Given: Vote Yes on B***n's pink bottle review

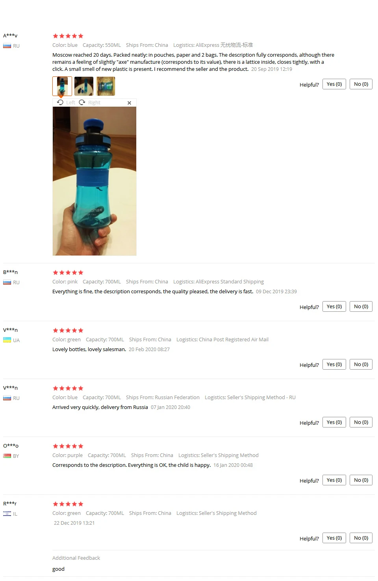Looking at the screenshot, I should (334, 307).
